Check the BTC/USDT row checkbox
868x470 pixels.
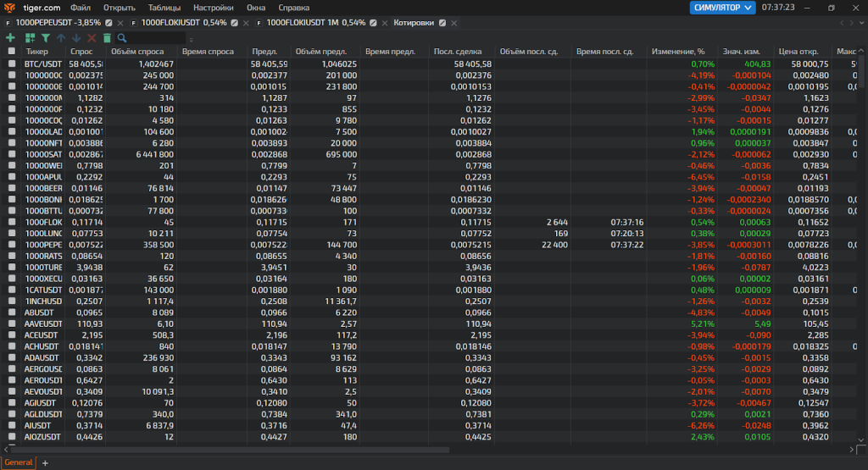coord(12,64)
